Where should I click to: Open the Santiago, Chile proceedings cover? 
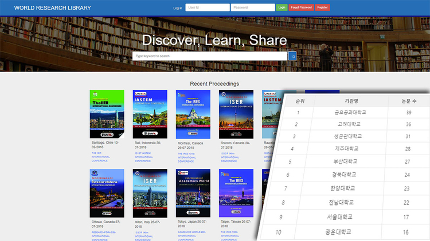point(107,114)
